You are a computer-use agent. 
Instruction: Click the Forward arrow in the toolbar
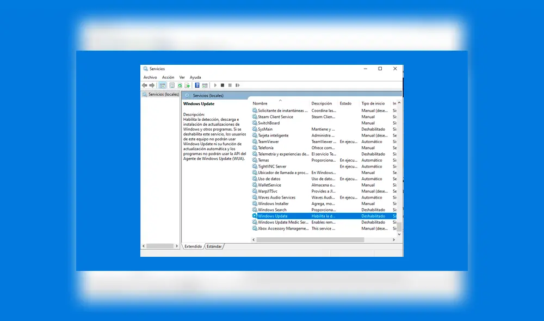(152, 85)
